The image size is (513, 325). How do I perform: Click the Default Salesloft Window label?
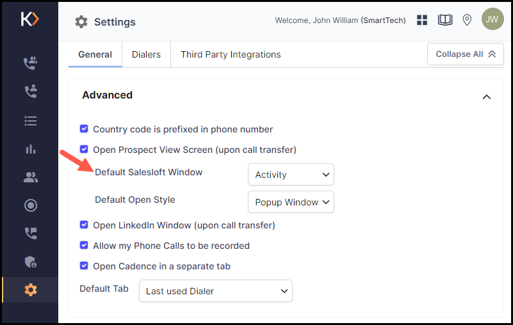click(149, 172)
